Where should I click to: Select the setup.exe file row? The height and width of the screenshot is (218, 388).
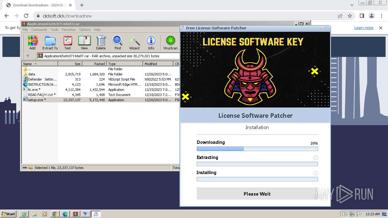(101, 100)
